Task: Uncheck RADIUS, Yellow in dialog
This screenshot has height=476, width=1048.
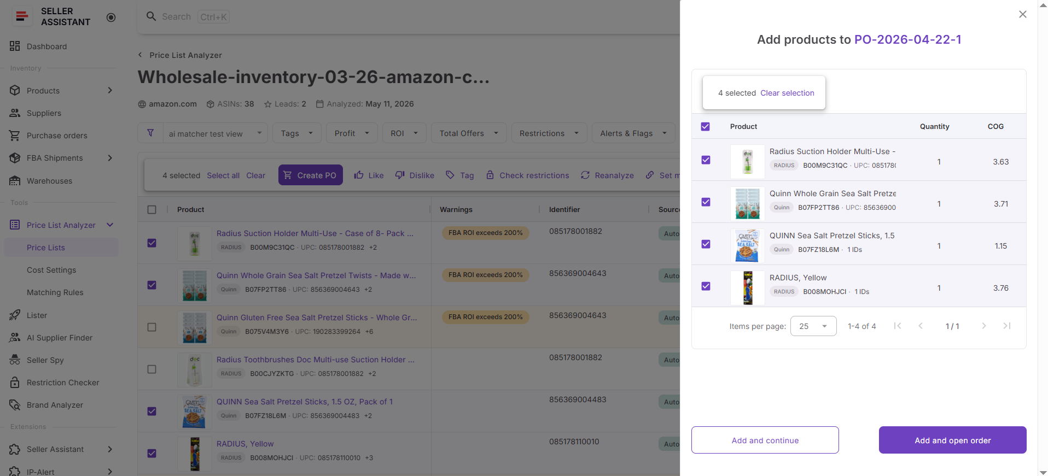Action: [x=706, y=286]
